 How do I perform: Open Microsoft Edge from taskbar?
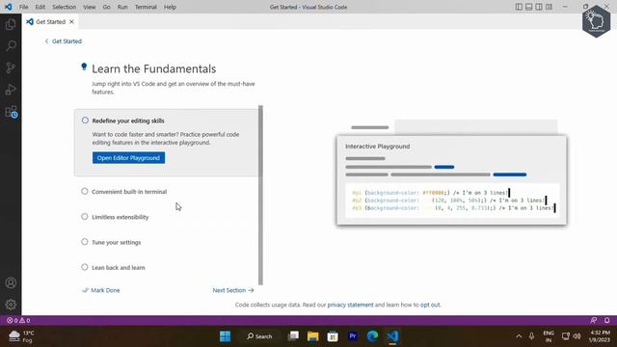pyautogui.click(x=372, y=336)
